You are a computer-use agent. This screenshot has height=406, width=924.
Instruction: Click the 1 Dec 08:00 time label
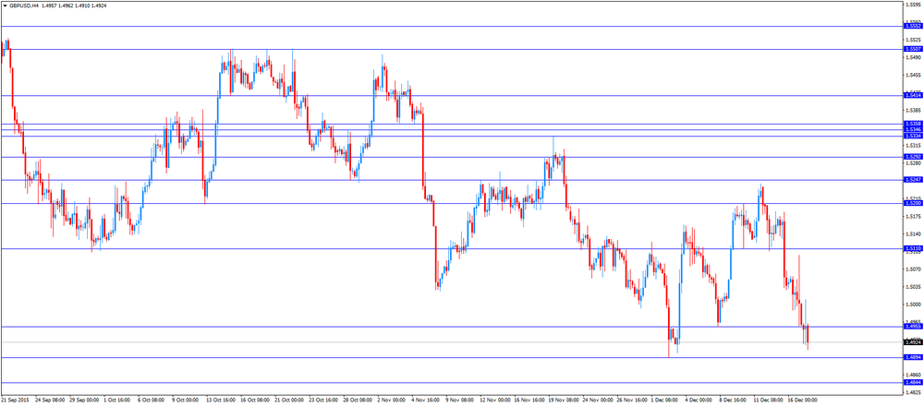click(x=664, y=401)
